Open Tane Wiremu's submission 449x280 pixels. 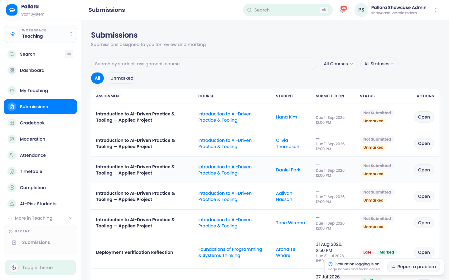pos(424,223)
